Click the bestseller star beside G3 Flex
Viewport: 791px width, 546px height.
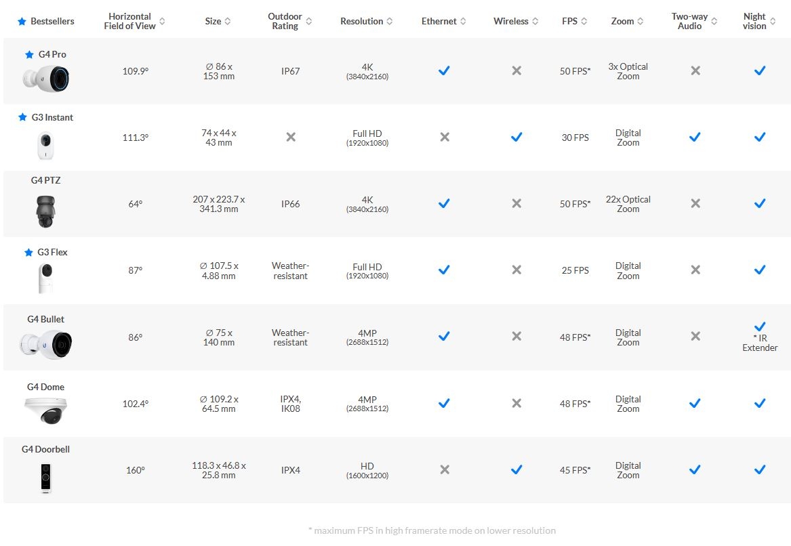(x=28, y=252)
